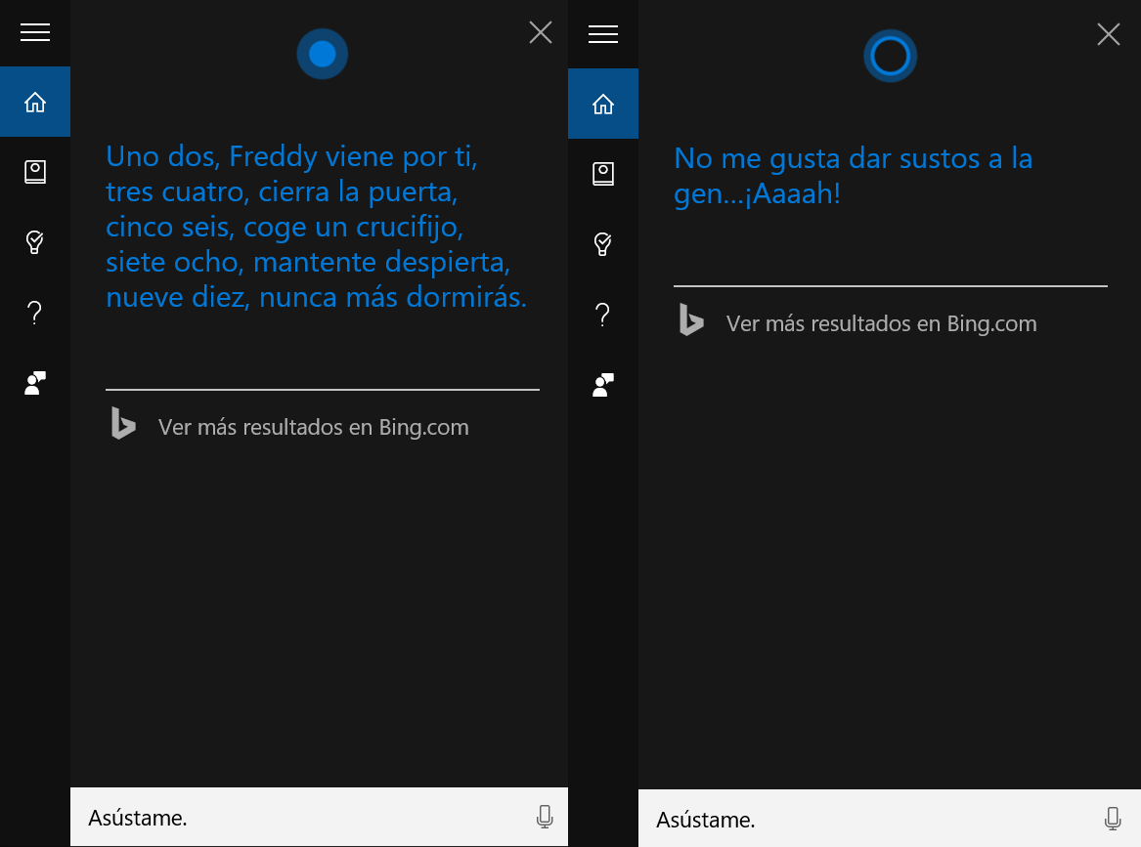Activate microphone in right search box

[1112, 820]
